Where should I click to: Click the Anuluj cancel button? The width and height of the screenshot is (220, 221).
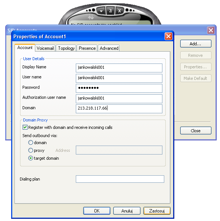tap(127, 211)
